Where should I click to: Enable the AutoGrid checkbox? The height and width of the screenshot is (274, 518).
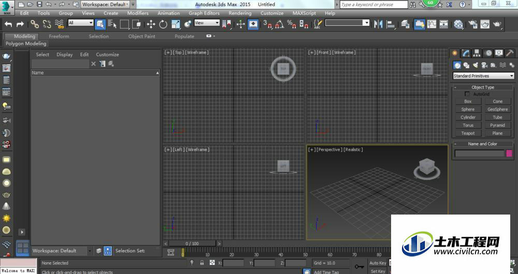pyautogui.click(x=467, y=94)
